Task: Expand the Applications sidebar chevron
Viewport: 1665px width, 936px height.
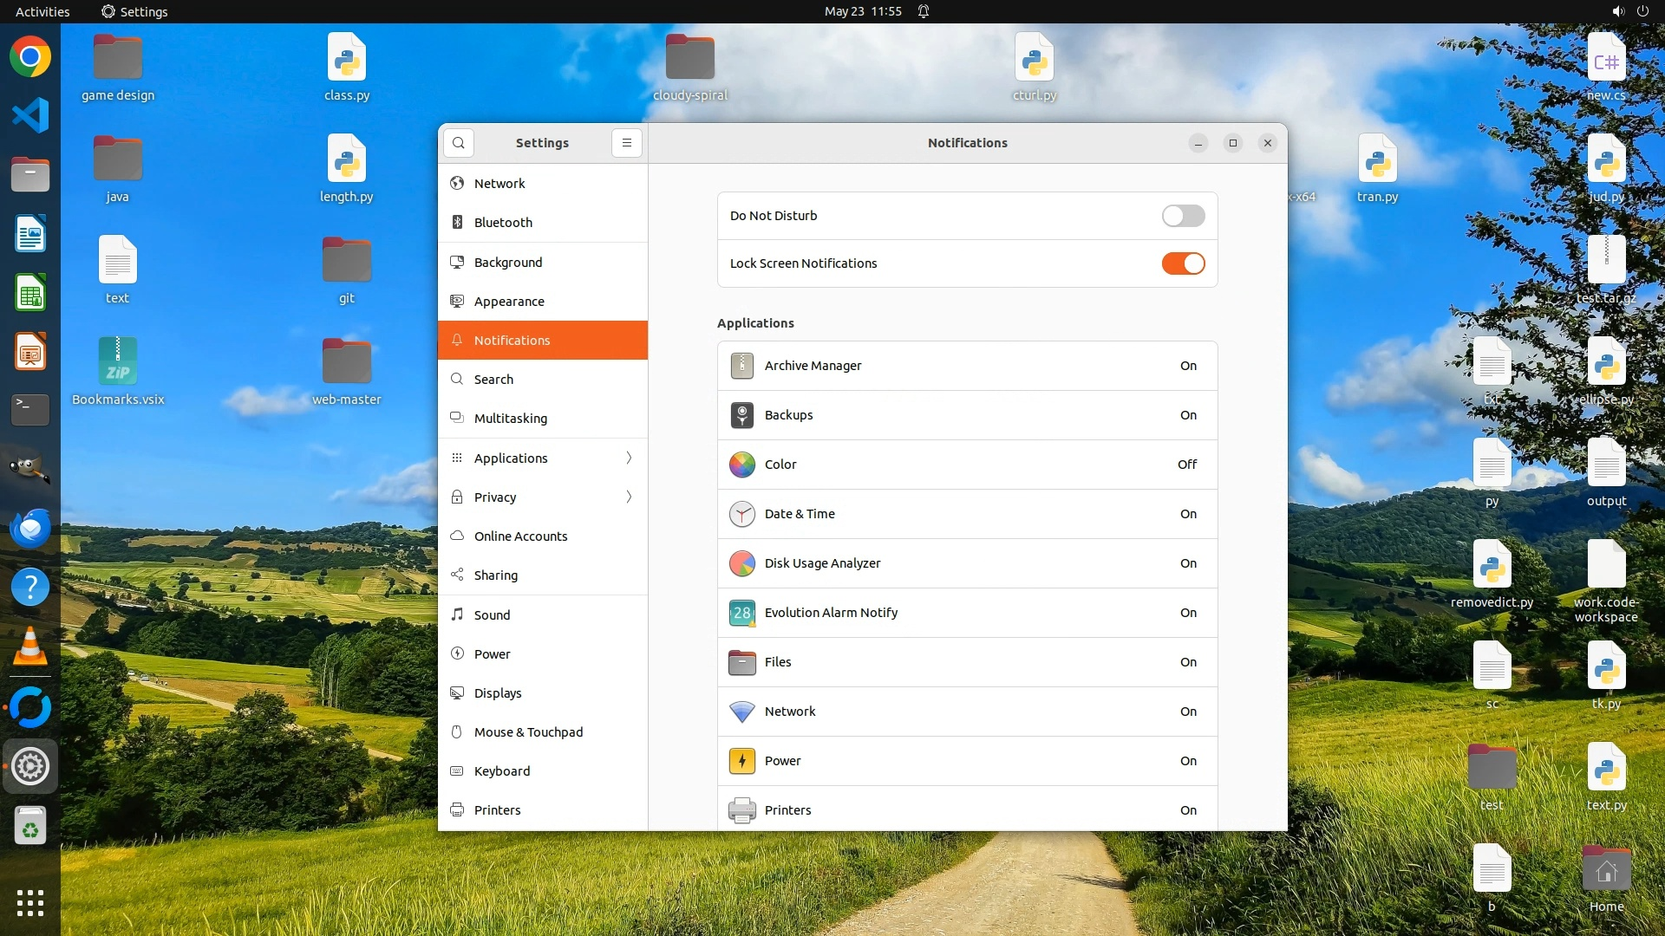Action: pyautogui.click(x=629, y=458)
